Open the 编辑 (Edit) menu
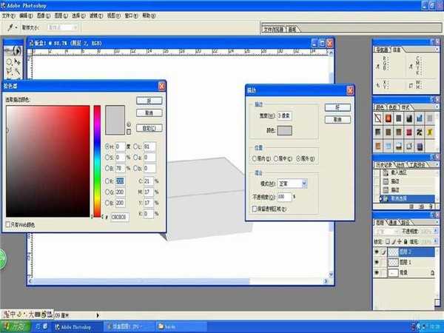444x333 pixels. 26,16
